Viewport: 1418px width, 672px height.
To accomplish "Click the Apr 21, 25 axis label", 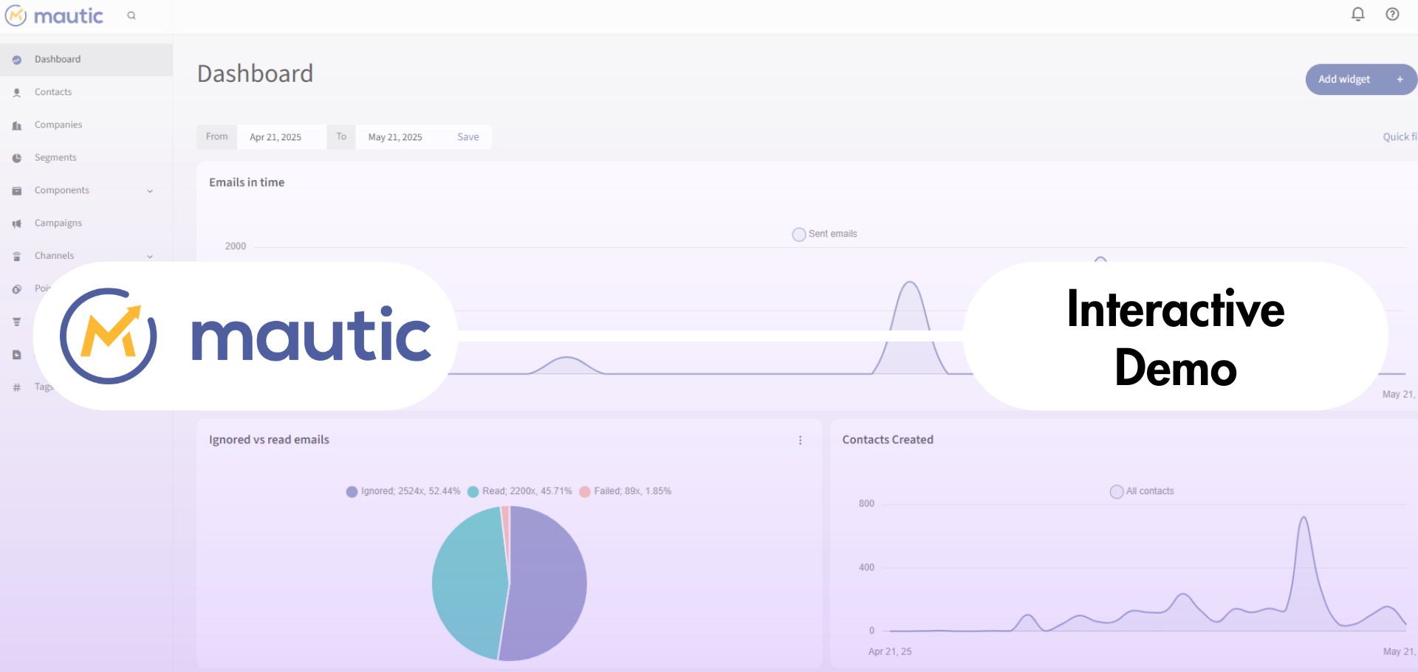I will pos(890,652).
